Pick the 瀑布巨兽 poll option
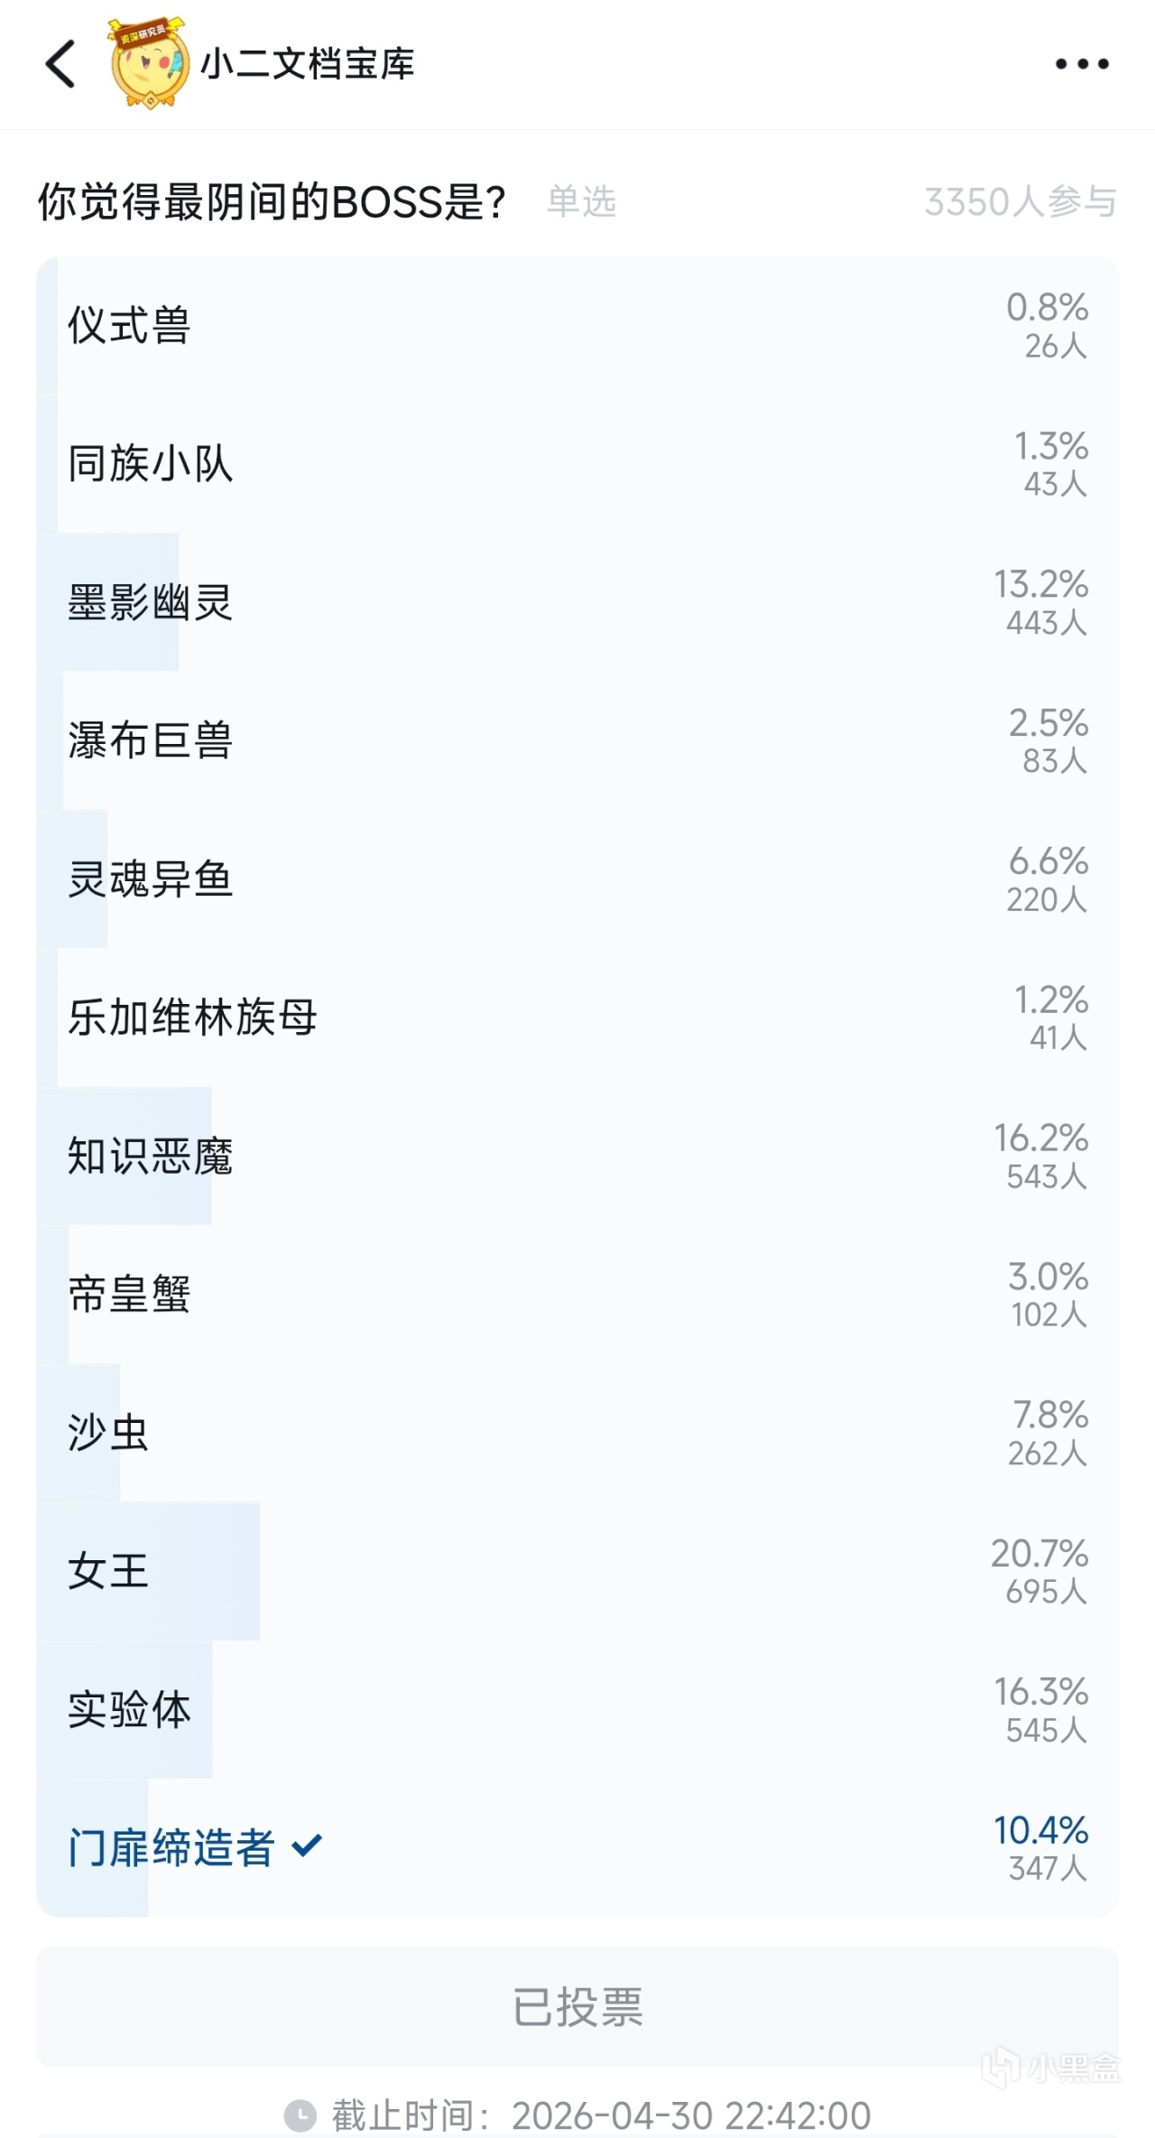 (577, 740)
